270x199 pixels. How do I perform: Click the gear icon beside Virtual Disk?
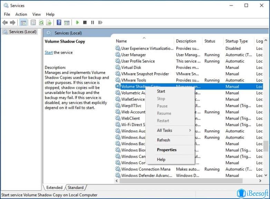[x=118, y=67]
